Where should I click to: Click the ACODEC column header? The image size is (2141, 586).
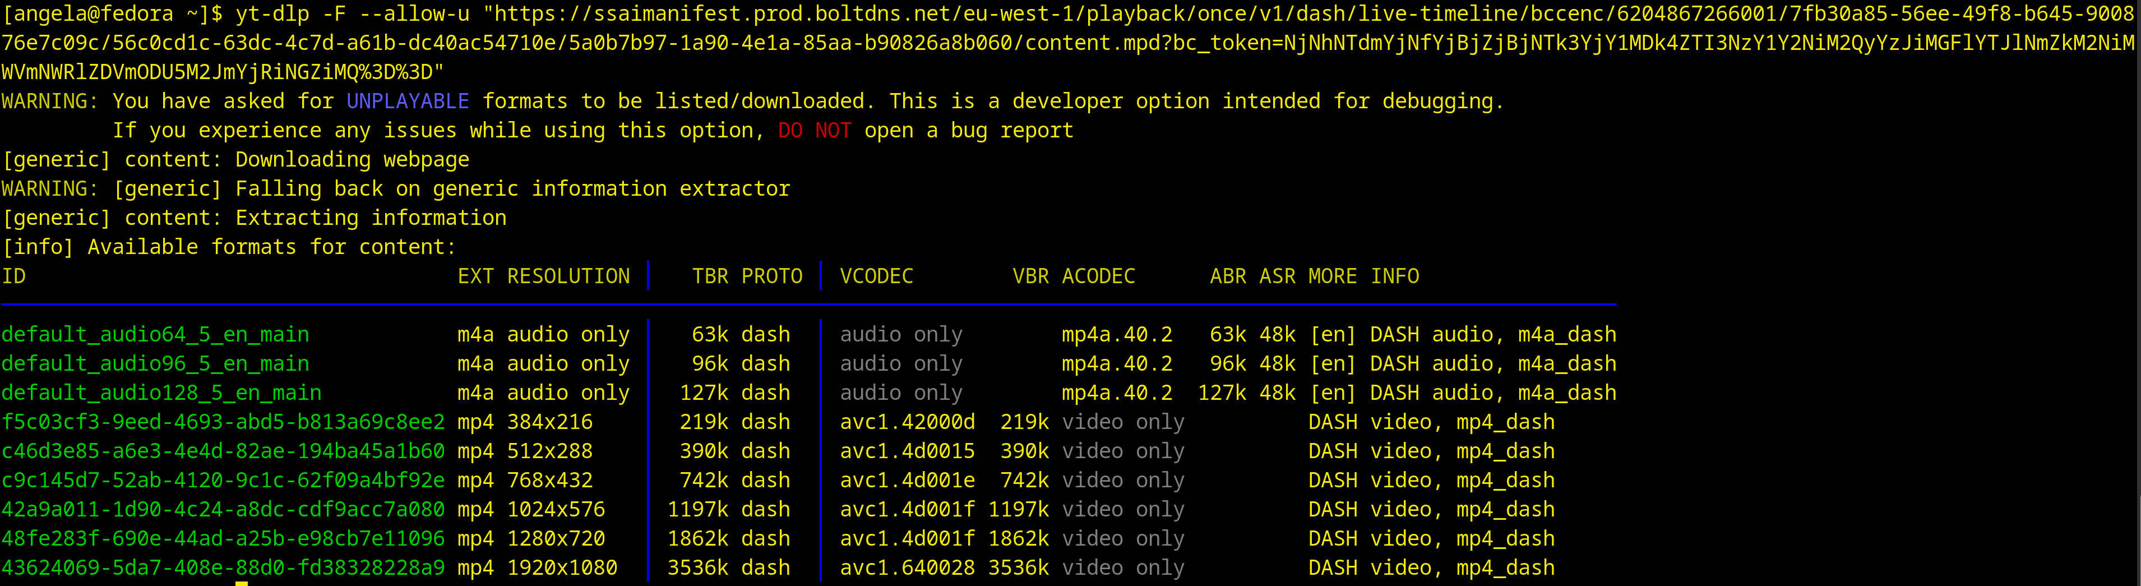tap(1098, 276)
